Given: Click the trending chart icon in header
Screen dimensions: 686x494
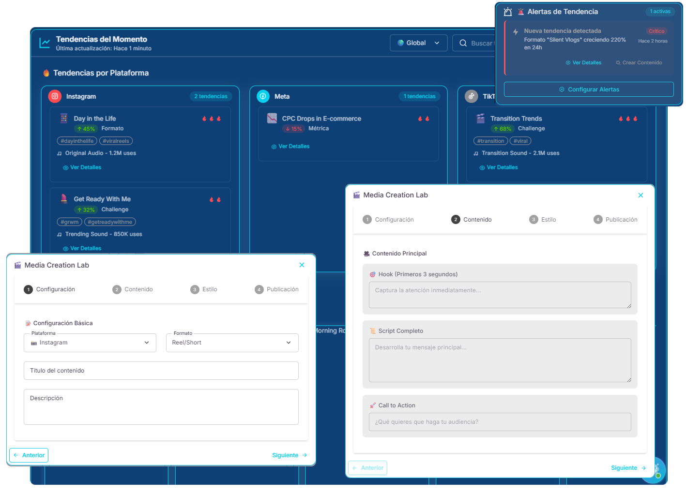Looking at the screenshot, I should click(45, 43).
